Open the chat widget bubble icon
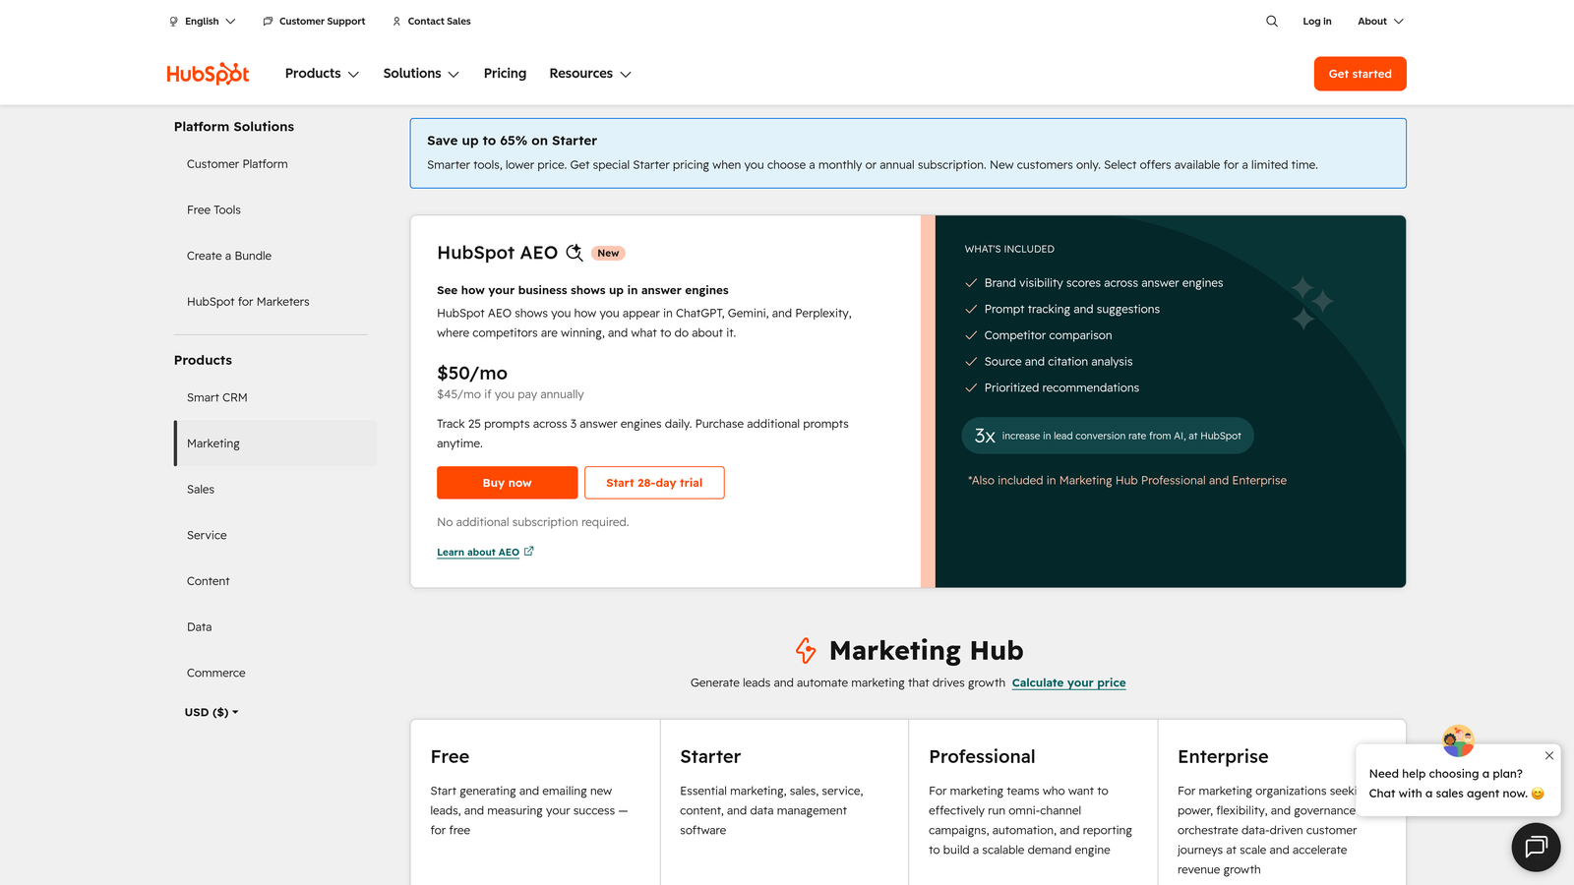This screenshot has width=1574, height=885. (1536, 847)
